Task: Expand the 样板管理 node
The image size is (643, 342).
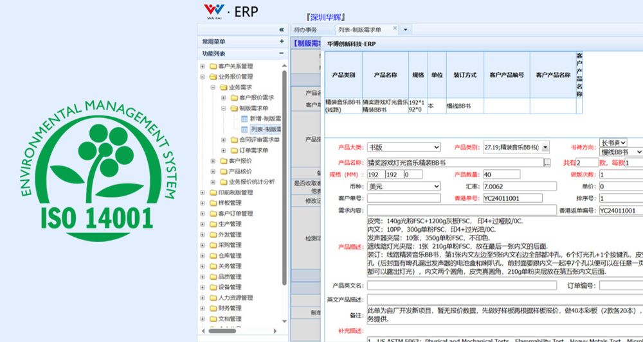Action: 203,203
